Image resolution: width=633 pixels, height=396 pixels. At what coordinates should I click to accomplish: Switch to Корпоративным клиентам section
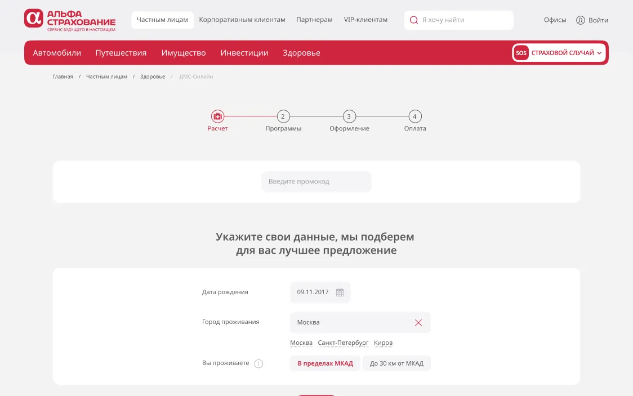(242, 20)
